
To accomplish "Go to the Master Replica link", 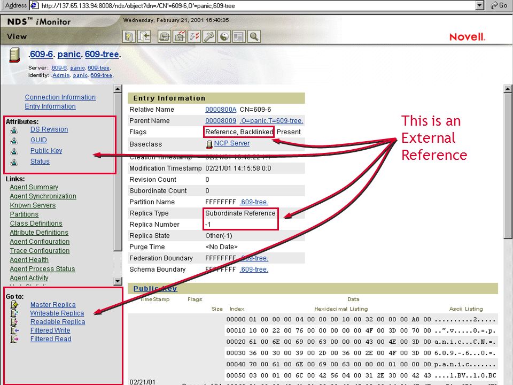I will [53, 305].
